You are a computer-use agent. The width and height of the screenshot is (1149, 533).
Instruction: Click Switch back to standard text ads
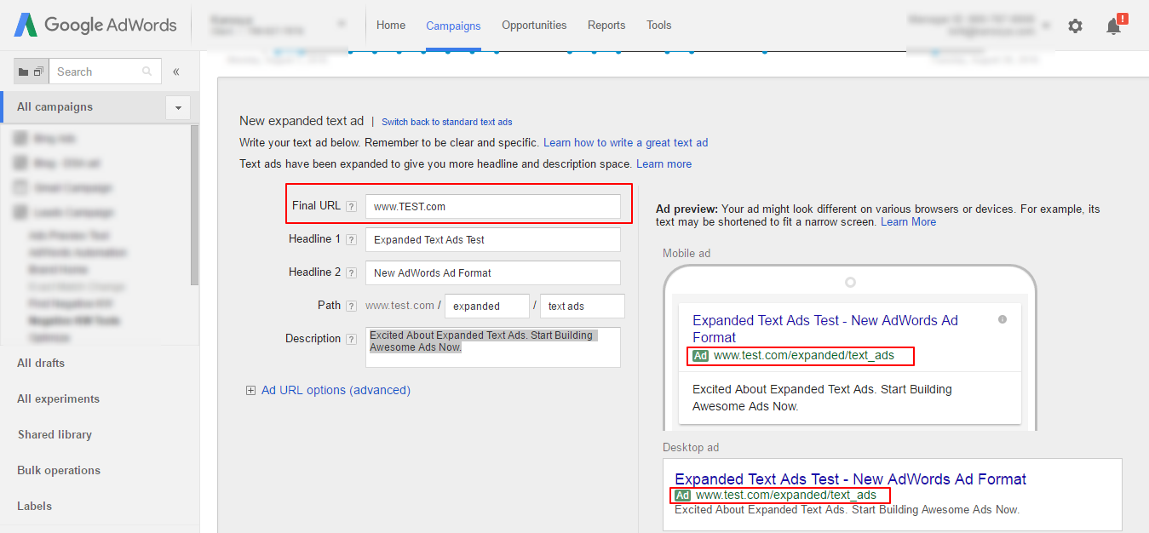coord(447,122)
